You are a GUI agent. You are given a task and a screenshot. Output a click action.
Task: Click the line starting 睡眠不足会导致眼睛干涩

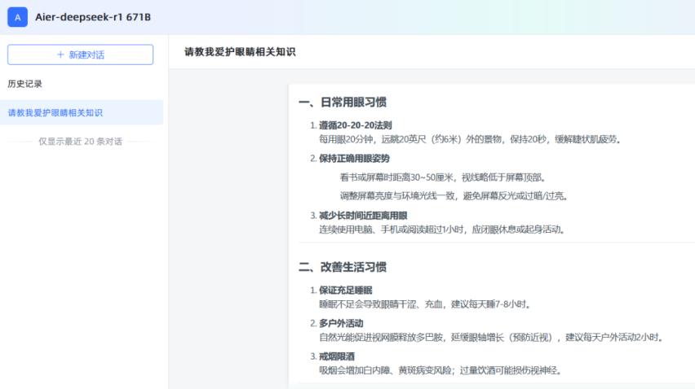pyautogui.click(x=425, y=304)
